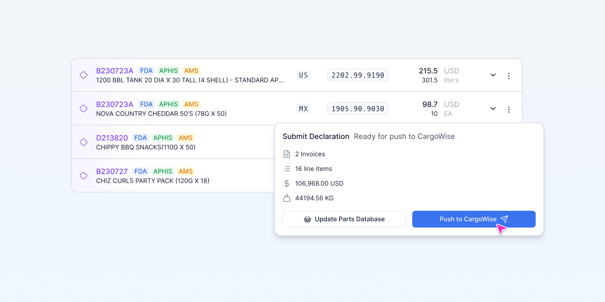Viewport: 605px width, 302px height.
Task: Click AMS tag on NOVA COUNTRY CHEDDAR row
Action: coord(191,104)
